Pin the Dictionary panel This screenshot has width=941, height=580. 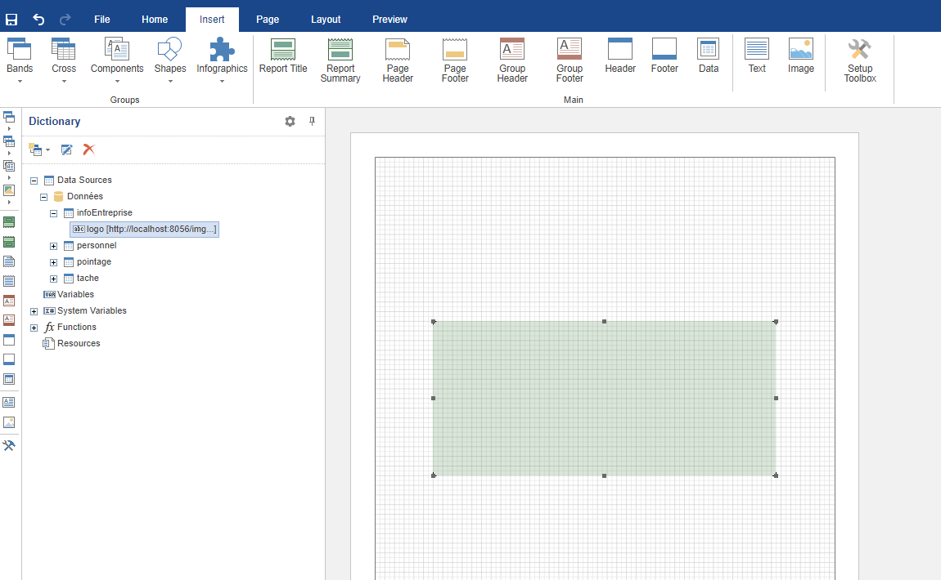click(312, 121)
